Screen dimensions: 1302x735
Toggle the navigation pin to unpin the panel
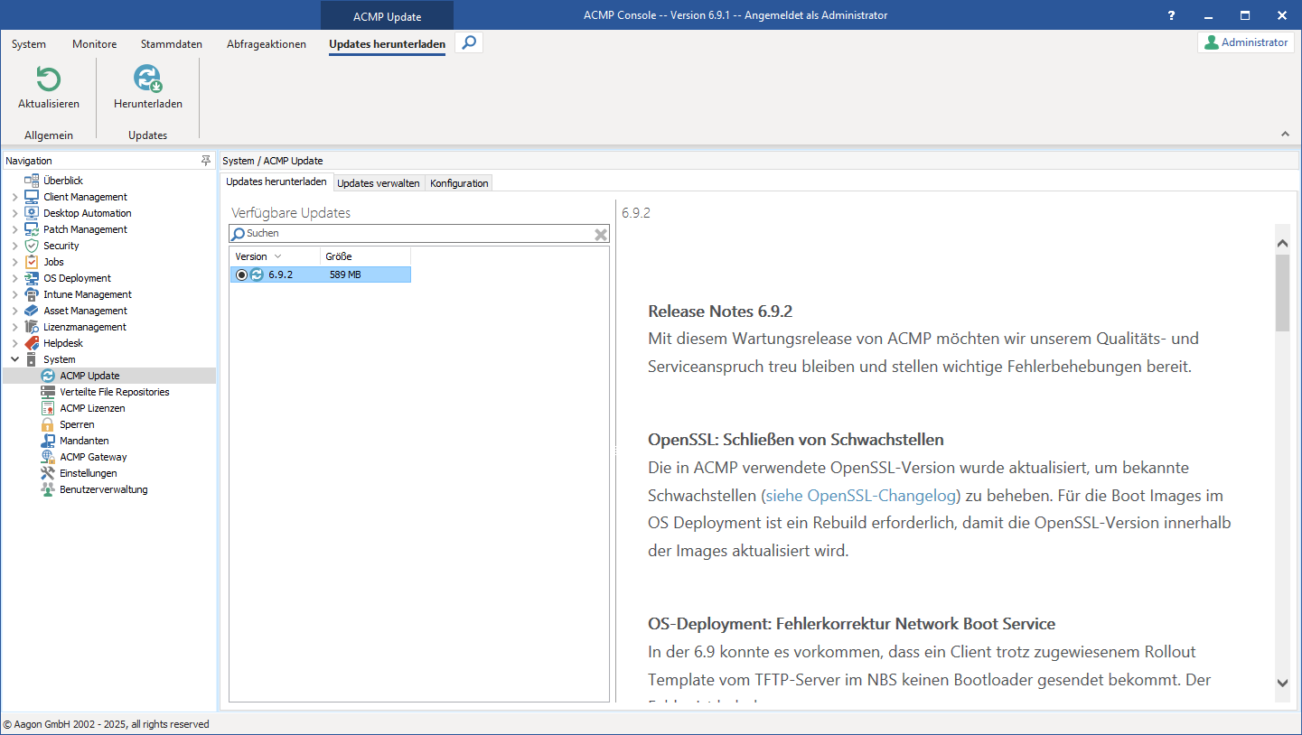pyautogui.click(x=206, y=160)
